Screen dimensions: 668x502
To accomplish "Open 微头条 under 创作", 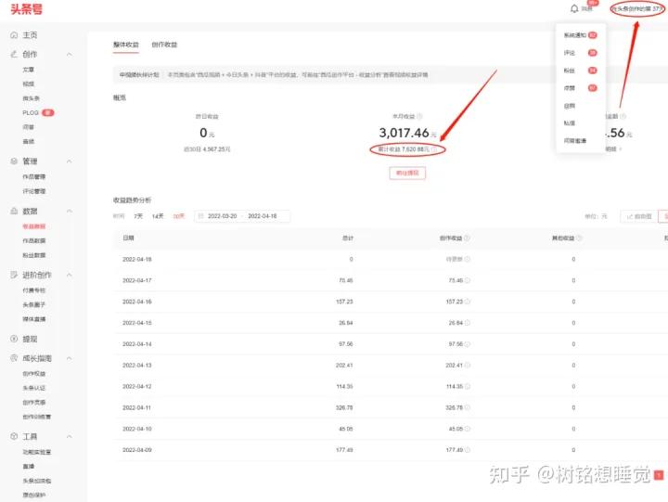I will [32, 98].
